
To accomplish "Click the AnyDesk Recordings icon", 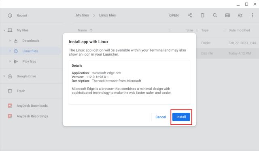I will [x=10, y=116].
